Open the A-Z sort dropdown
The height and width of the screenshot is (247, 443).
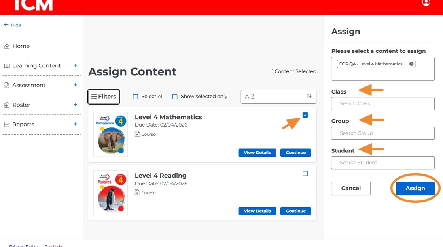(x=278, y=96)
